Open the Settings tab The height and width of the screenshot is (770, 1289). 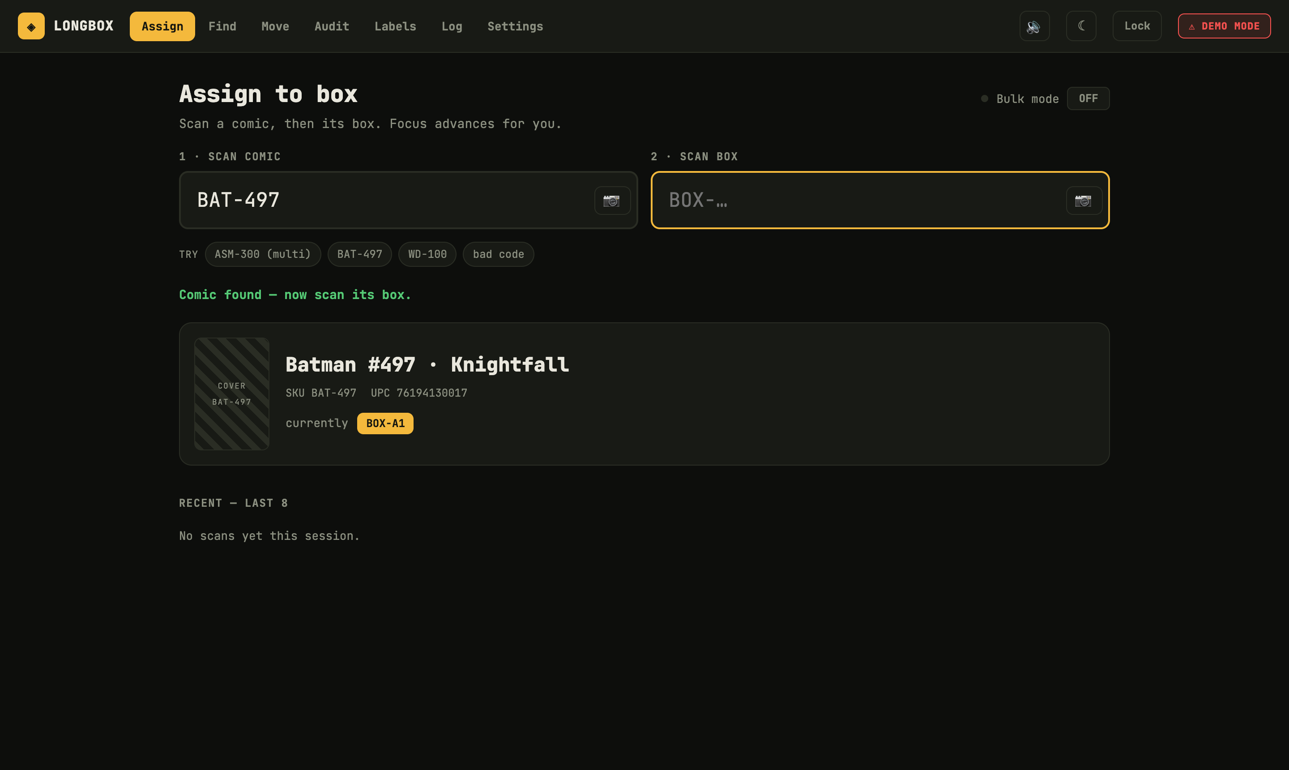click(x=515, y=26)
